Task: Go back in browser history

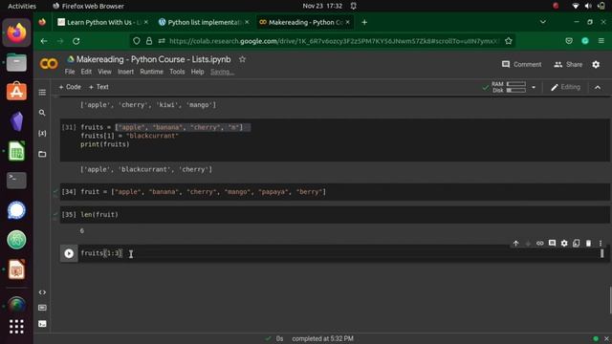Action: 44,41
